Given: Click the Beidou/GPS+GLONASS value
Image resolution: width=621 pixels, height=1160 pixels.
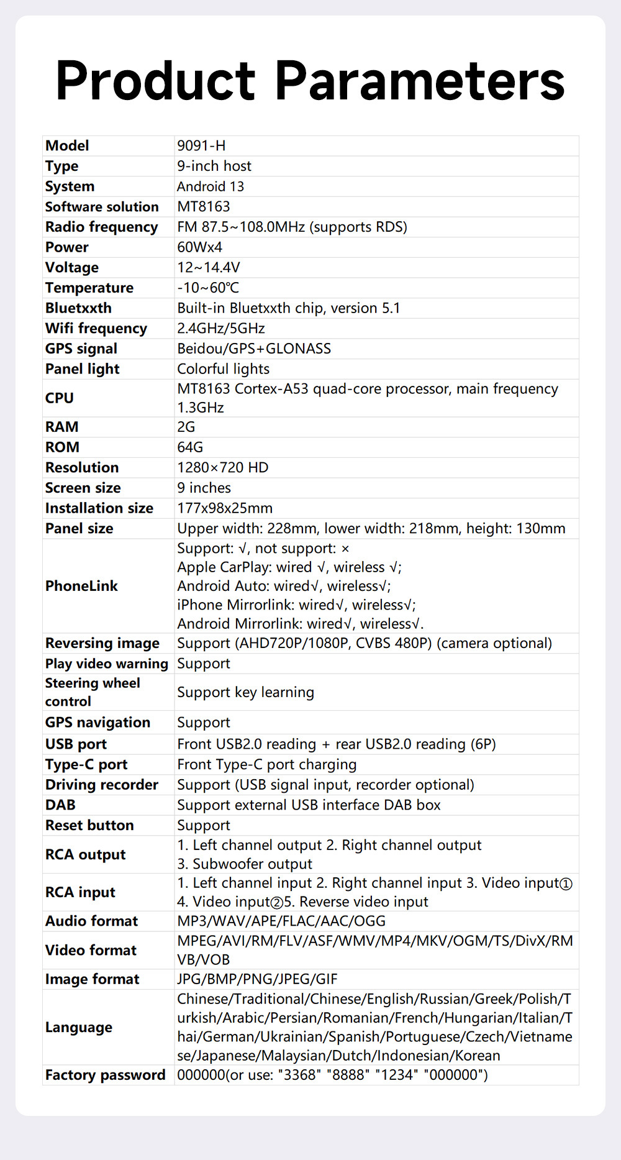Looking at the screenshot, I should 254,349.
